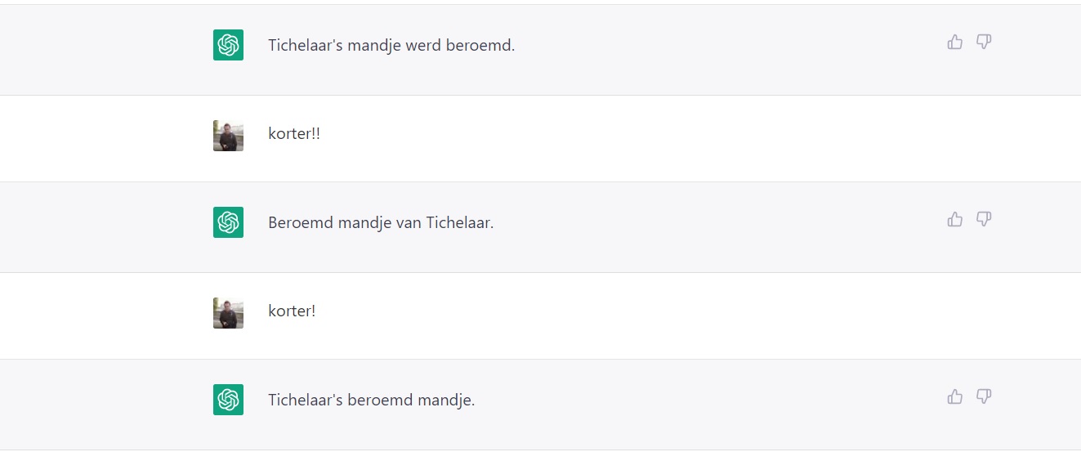1081x452 pixels.
Task: Click the user message text 'korter!'
Action: click(292, 311)
